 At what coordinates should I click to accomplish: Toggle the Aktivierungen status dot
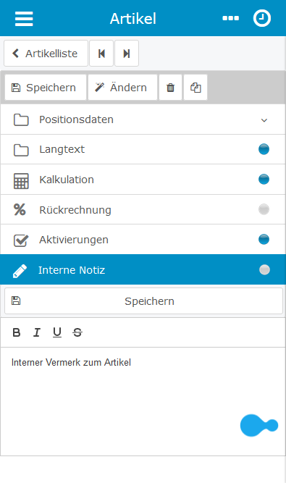tap(264, 240)
